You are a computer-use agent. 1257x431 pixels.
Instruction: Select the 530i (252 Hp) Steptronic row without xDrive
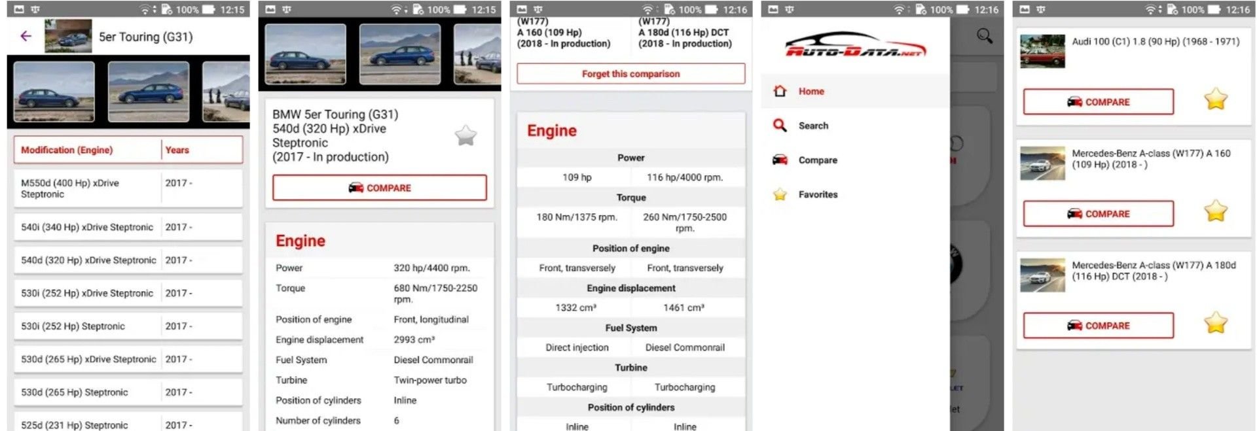click(x=128, y=326)
